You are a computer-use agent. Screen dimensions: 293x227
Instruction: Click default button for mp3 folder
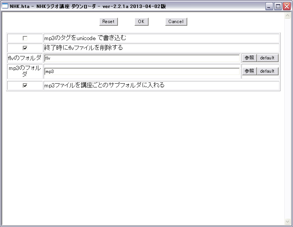coord(267,71)
